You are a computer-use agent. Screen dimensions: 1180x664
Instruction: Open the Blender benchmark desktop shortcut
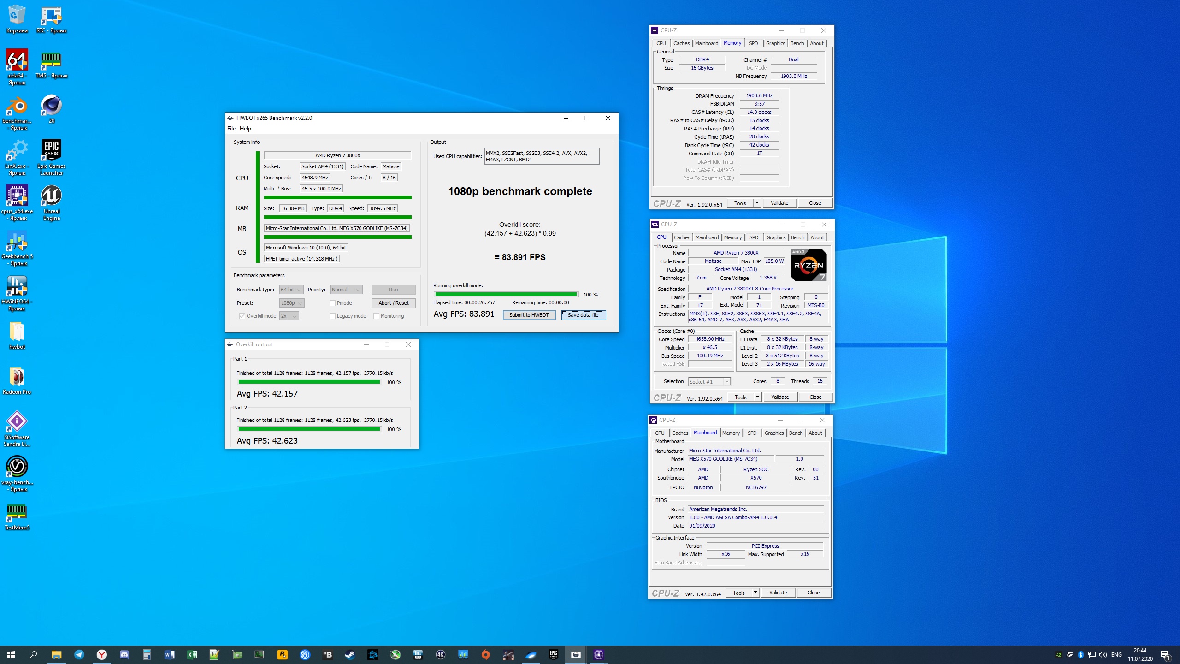(x=17, y=113)
